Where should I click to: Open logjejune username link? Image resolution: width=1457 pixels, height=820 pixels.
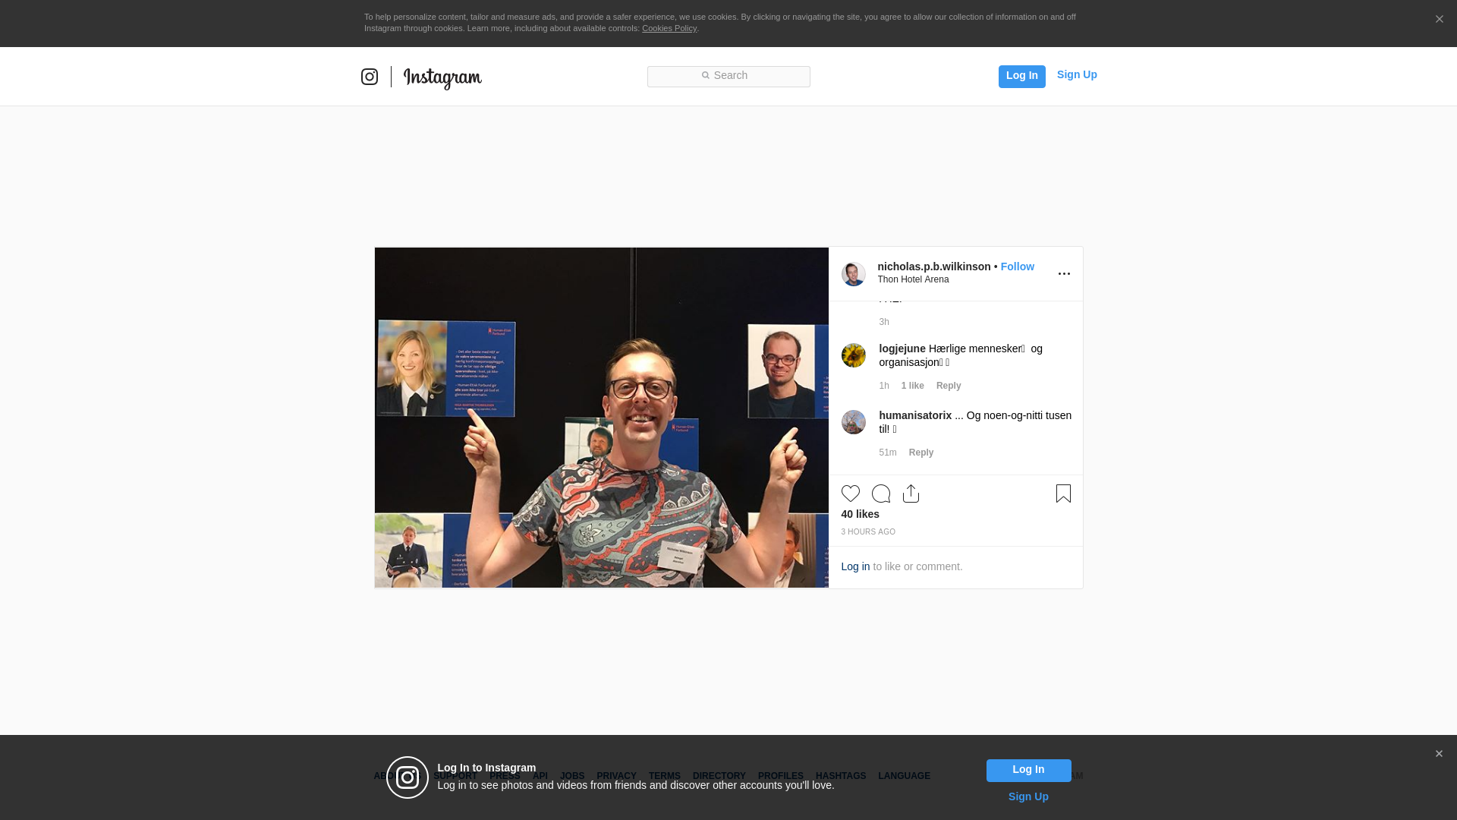pos(902,348)
